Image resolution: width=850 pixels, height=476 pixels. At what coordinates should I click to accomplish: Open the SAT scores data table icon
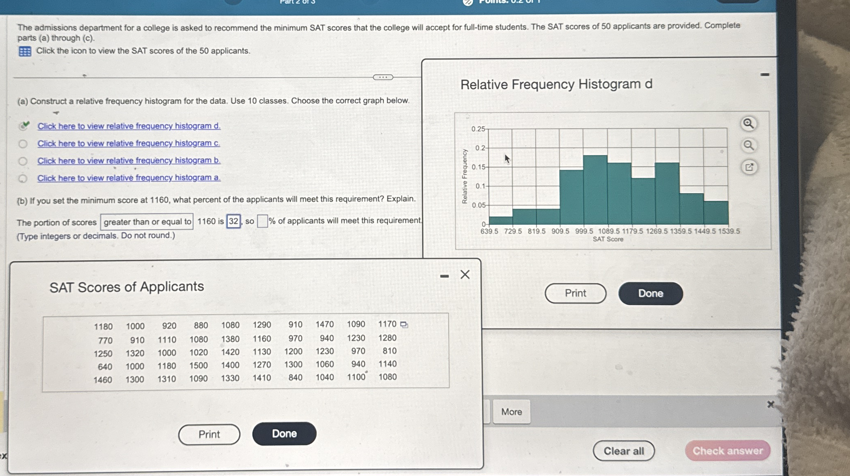25,51
